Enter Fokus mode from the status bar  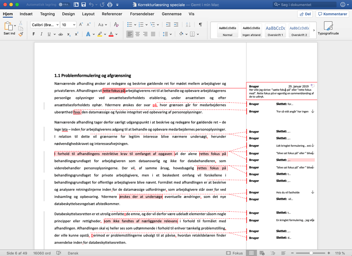(x=234, y=253)
